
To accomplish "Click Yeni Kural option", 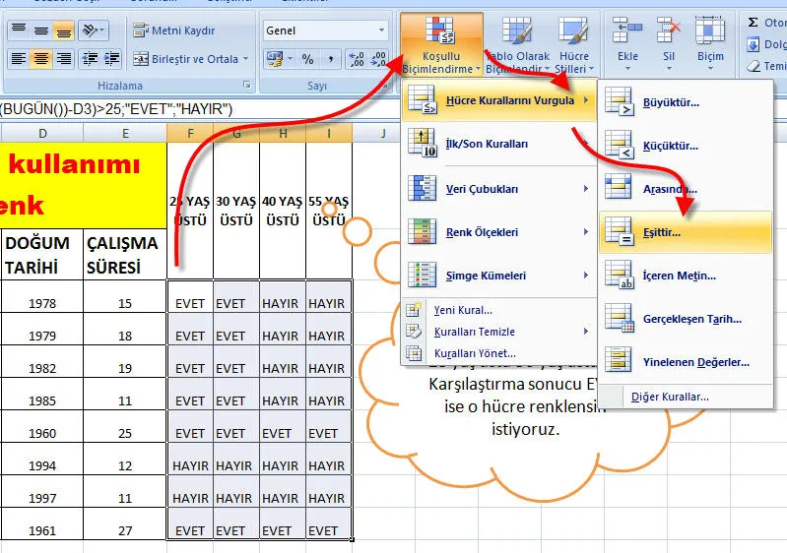I will click(x=462, y=310).
